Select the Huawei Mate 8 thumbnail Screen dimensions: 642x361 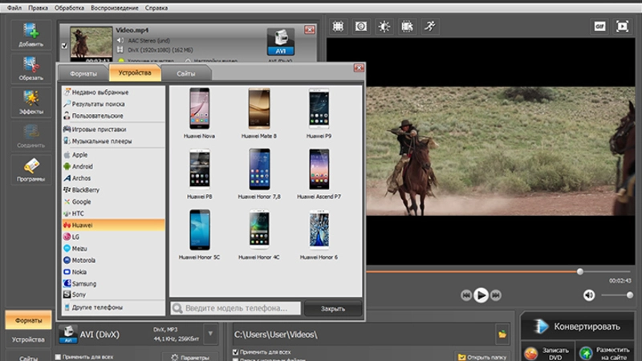(259, 108)
